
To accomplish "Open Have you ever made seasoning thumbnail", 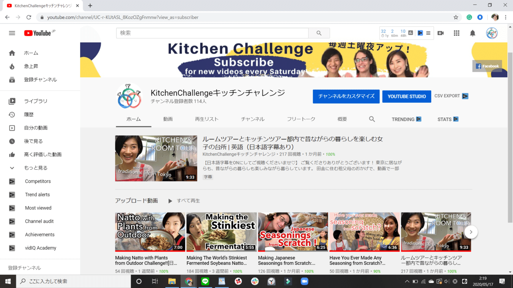I will click(364, 232).
